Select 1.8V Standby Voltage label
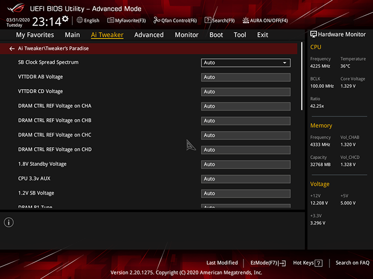 (42, 164)
